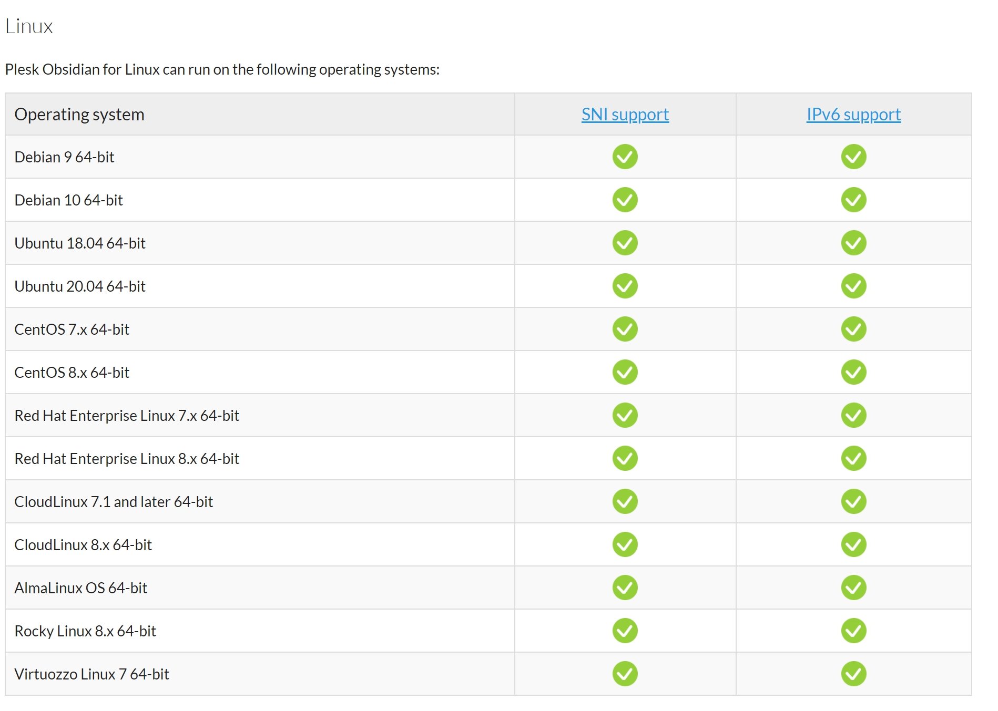Click SNI checkmark for Rocky Linux 8.x
This screenshot has width=998, height=711.
coord(625,631)
